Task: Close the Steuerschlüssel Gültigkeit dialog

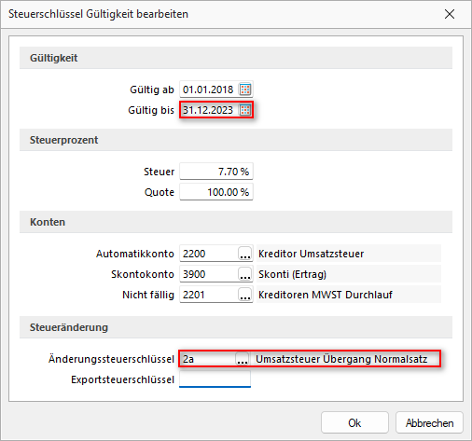Action: coord(450,14)
